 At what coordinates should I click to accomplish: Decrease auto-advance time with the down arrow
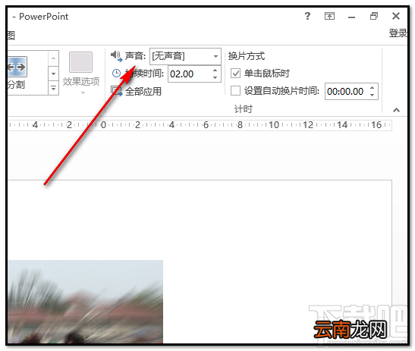tap(373, 96)
